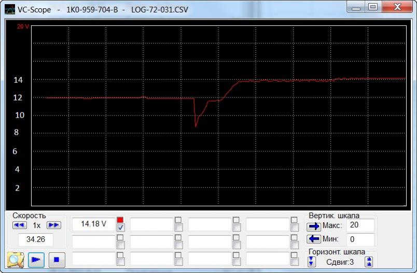Tick the large checkbox of the empty field below 14.18 V
This screenshot has height=273, width=417.
[120, 245]
